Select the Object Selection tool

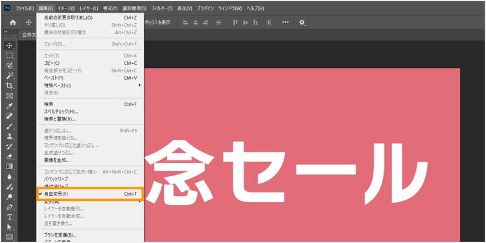10,65
